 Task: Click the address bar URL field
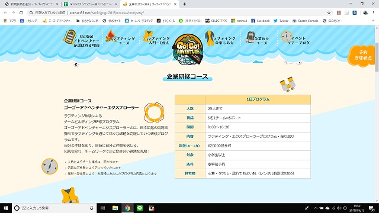(179, 13)
